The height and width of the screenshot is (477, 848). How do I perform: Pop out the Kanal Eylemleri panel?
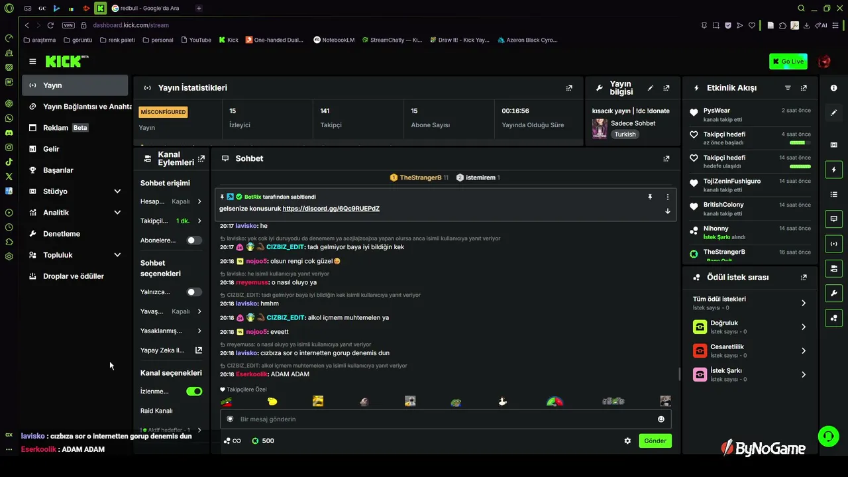tap(201, 159)
